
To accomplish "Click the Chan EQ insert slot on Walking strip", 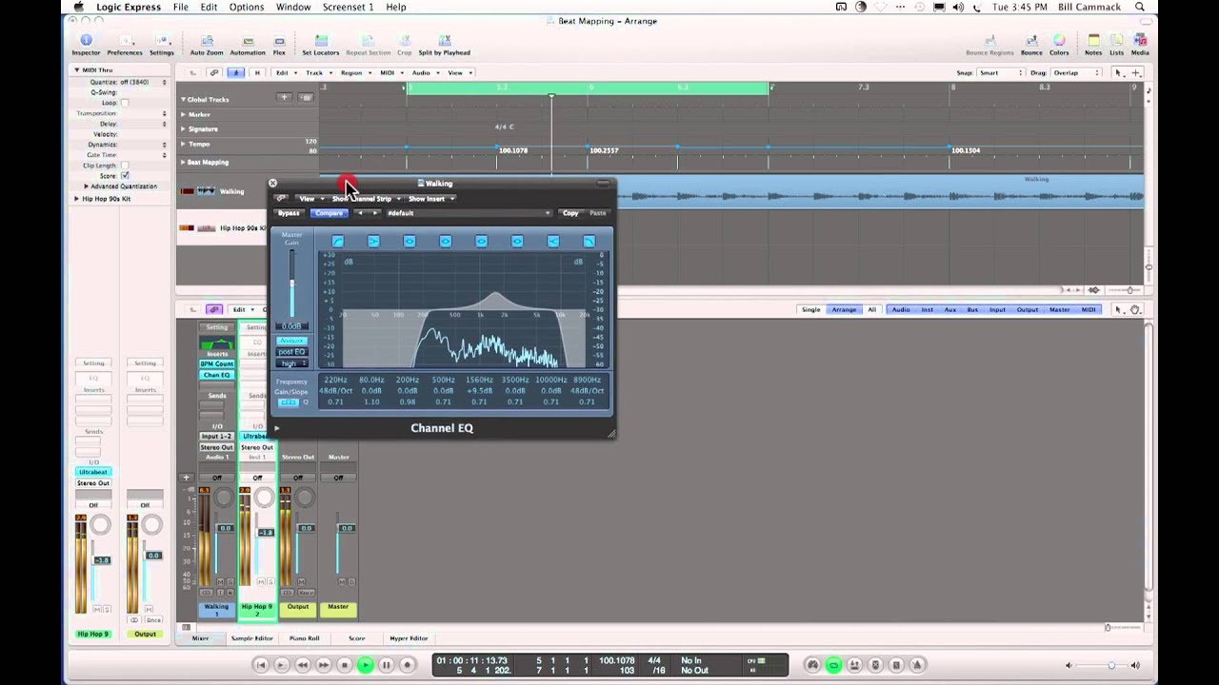I will click(217, 375).
